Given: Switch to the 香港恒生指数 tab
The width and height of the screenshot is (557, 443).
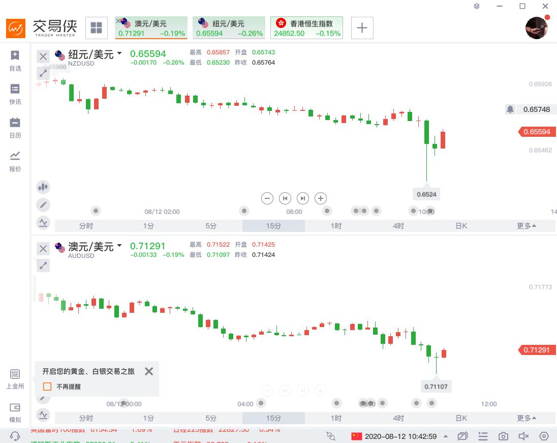Looking at the screenshot, I should [306, 28].
